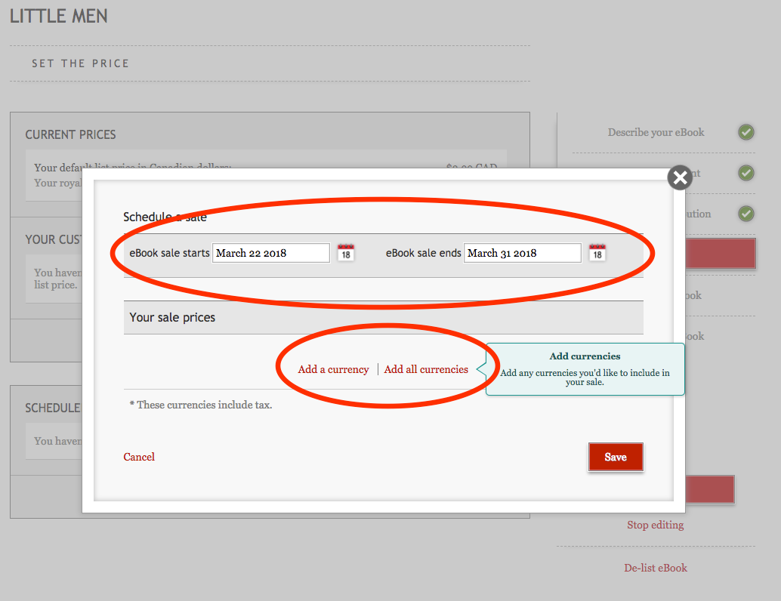Click the Stop editing link

[655, 525]
